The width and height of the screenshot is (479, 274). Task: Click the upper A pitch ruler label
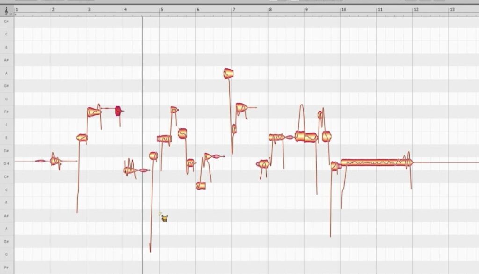(6, 73)
